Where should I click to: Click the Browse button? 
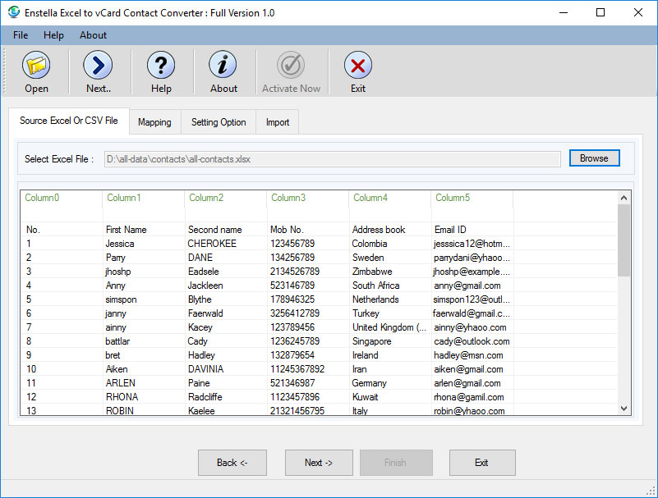coord(594,158)
